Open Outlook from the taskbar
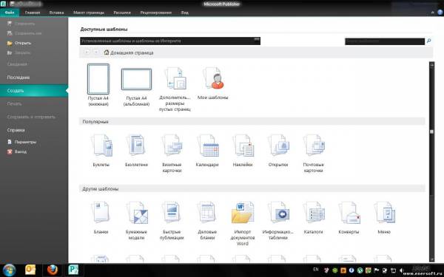 (30, 270)
